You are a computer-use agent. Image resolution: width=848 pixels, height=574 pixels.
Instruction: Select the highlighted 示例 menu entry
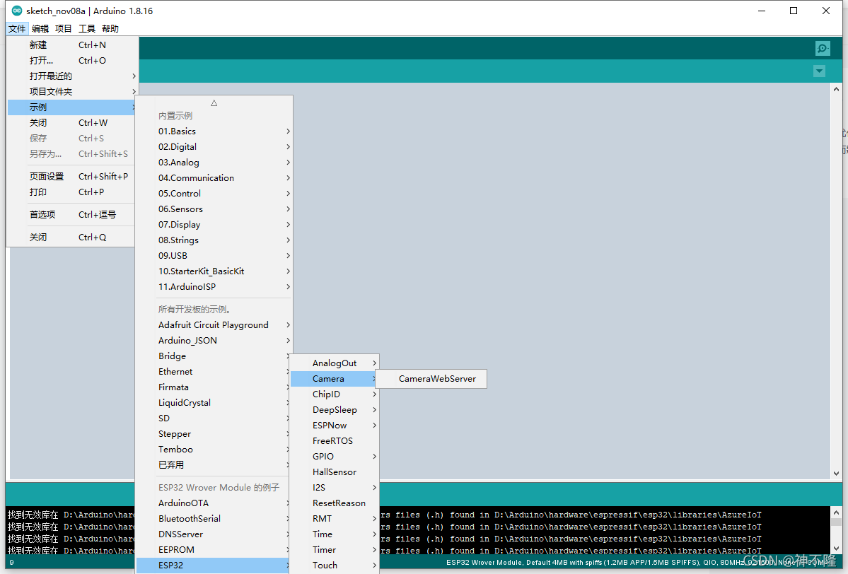tap(72, 107)
